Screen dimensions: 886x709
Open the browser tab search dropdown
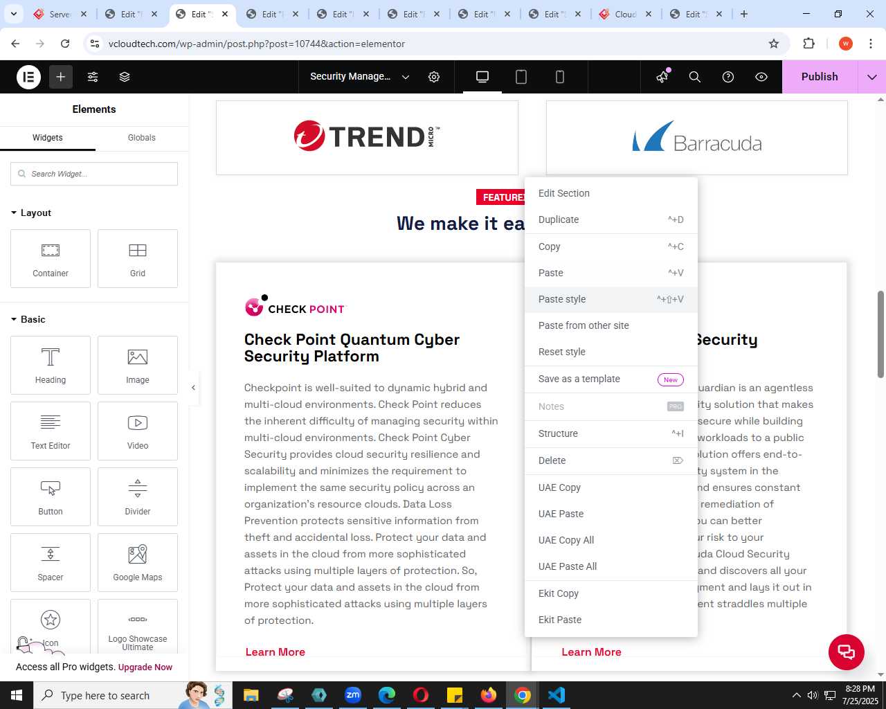click(13, 14)
